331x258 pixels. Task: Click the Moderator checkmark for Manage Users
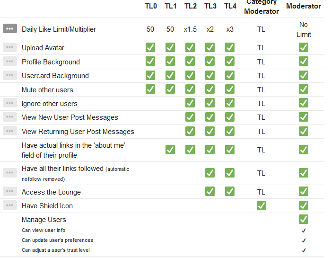pyautogui.click(x=304, y=219)
